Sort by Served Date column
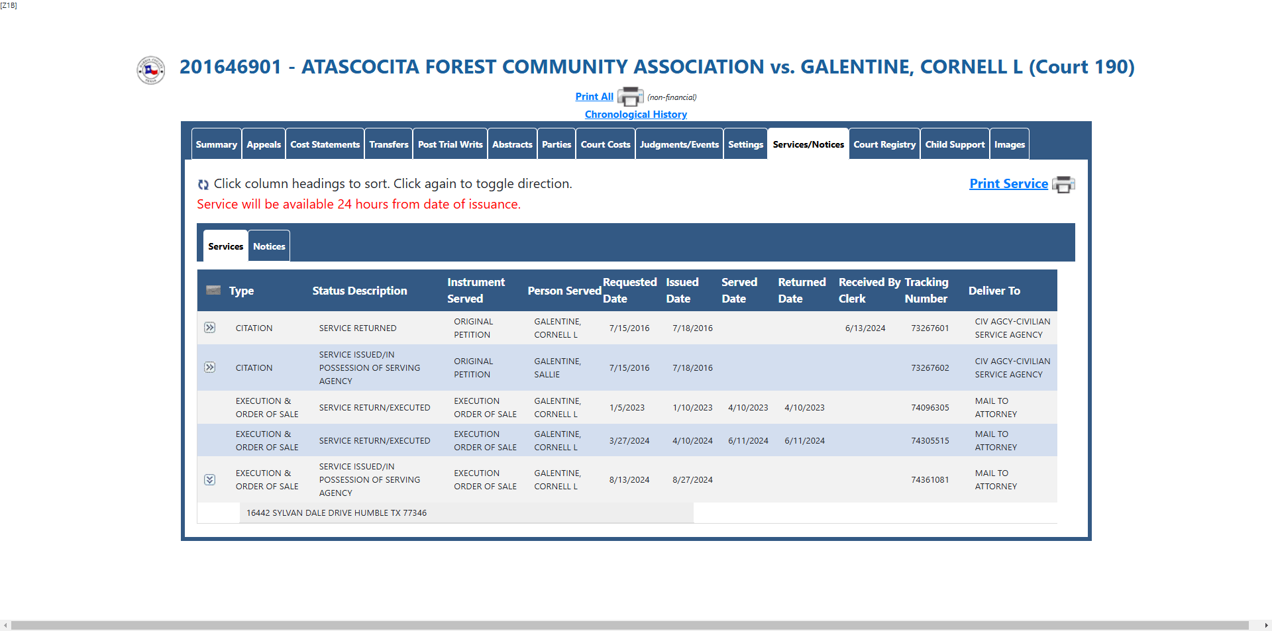 (x=739, y=291)
